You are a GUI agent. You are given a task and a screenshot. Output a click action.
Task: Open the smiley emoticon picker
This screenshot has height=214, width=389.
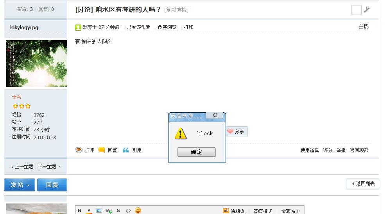coord(138,210)
